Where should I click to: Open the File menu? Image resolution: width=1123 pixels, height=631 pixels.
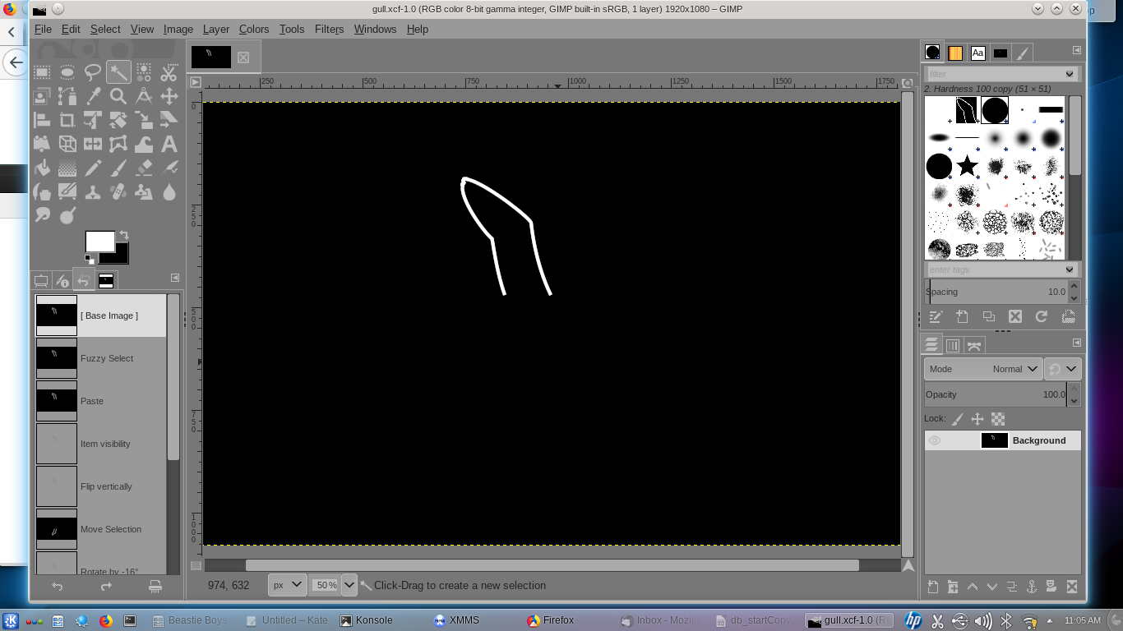(43, 29)
